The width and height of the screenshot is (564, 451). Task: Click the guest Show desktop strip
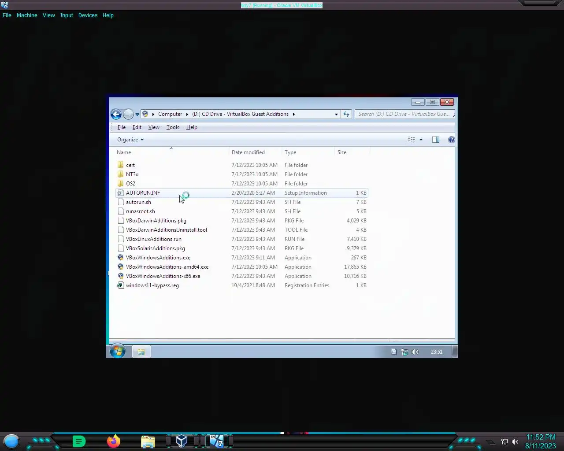pyautogui.click(x=455, y=351)
